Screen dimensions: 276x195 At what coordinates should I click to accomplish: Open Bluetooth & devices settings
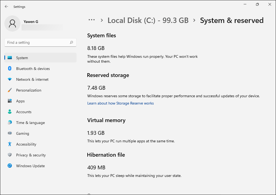(x=40, y=69)
